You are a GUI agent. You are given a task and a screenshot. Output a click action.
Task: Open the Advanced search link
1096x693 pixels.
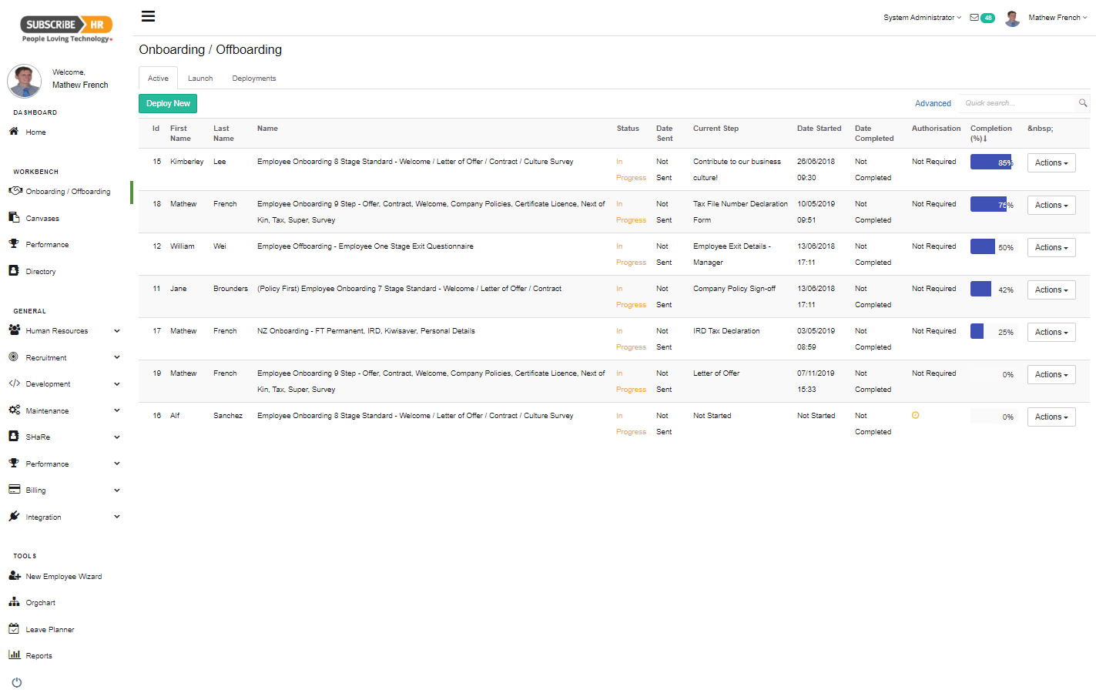pyautogui.click(x=932, y=103)
